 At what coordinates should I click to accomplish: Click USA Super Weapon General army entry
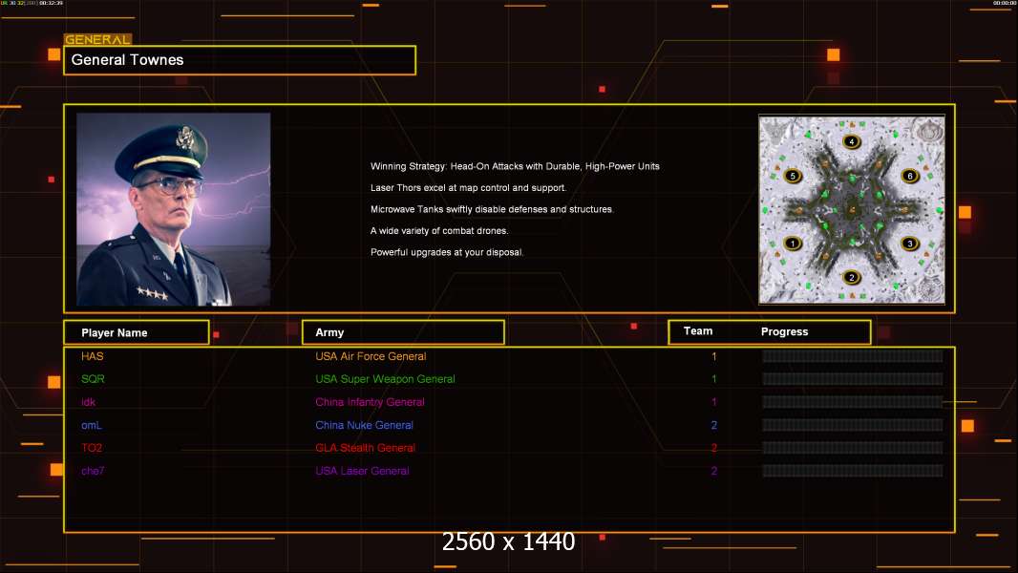(x=385, y=379)
